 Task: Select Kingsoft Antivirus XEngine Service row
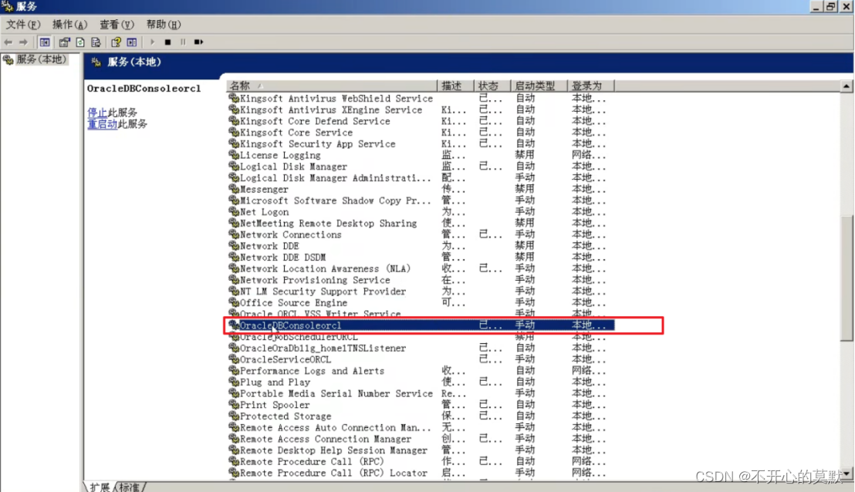coord(421,110)
